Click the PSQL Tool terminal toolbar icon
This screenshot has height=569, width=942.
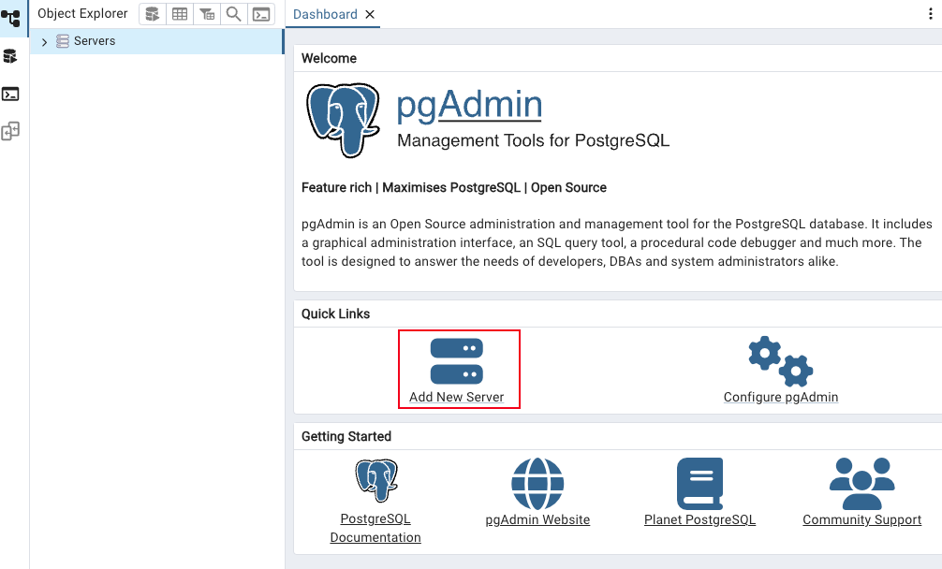(260, 14)
